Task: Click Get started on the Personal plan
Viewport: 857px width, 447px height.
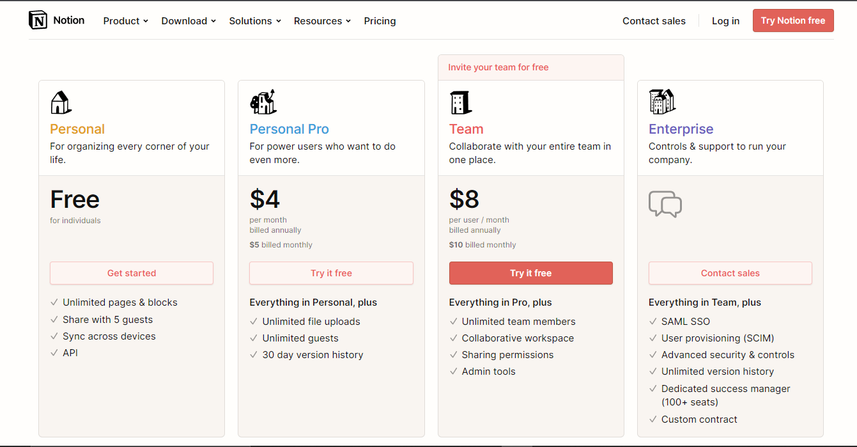Action: [132, 273]
